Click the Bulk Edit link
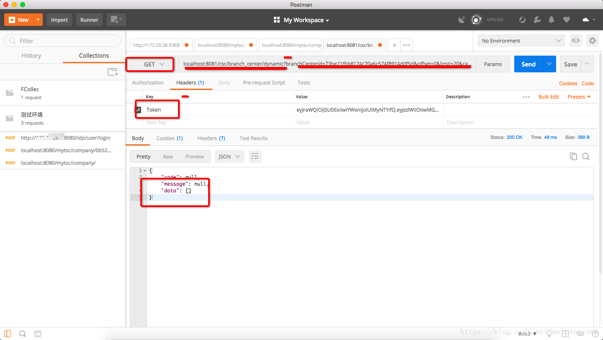 coord(549,97)
